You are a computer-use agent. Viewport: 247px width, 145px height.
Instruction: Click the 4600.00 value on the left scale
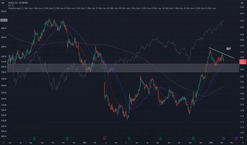tap(4, 37)
